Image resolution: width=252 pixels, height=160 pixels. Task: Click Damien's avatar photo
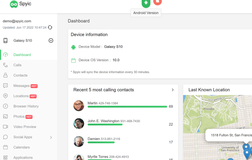[79, 142]
